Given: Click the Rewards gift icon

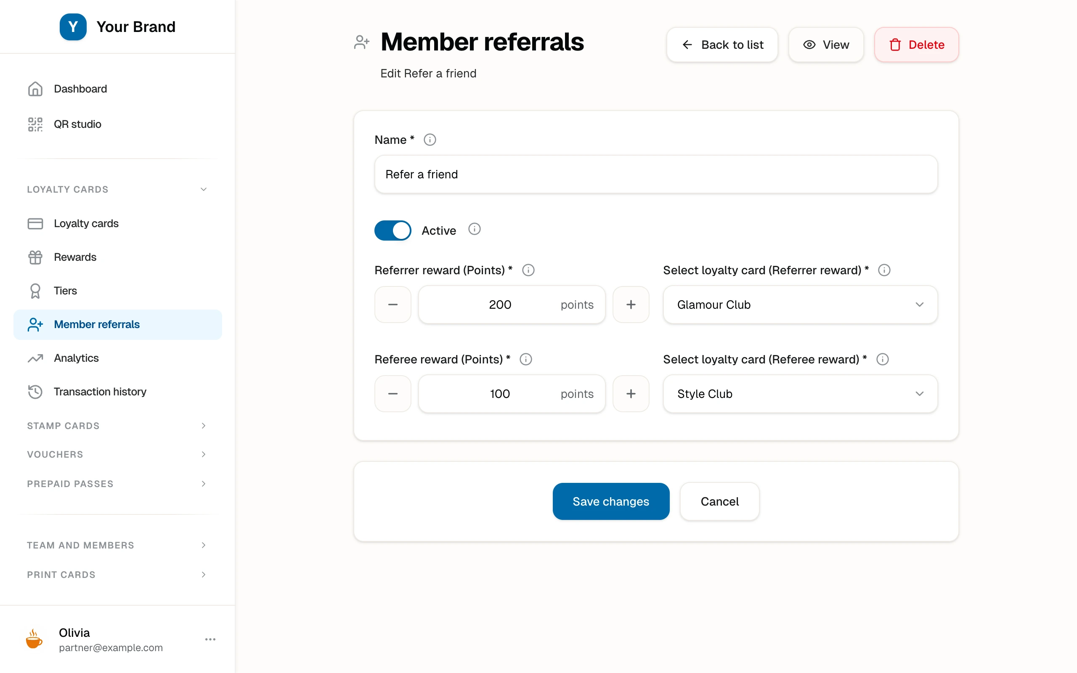Looking at the screenshot, I should (x=35, y=257).
